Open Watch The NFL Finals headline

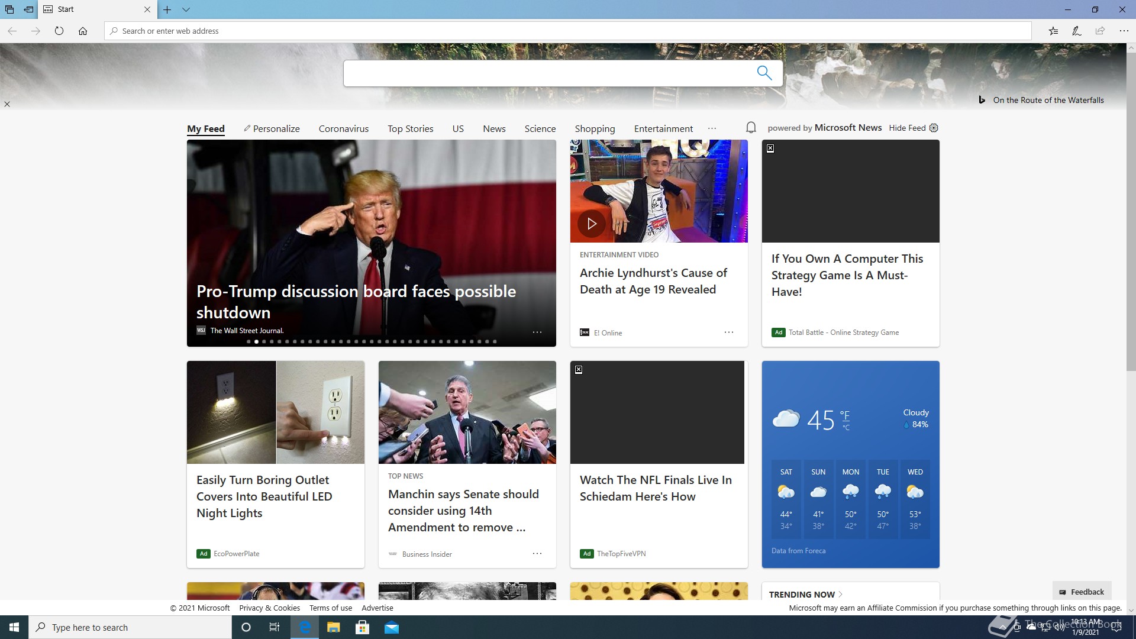pos(656,488)
